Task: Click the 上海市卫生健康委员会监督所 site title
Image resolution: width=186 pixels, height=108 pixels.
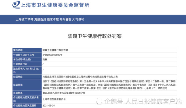Action: coord(55,5)
